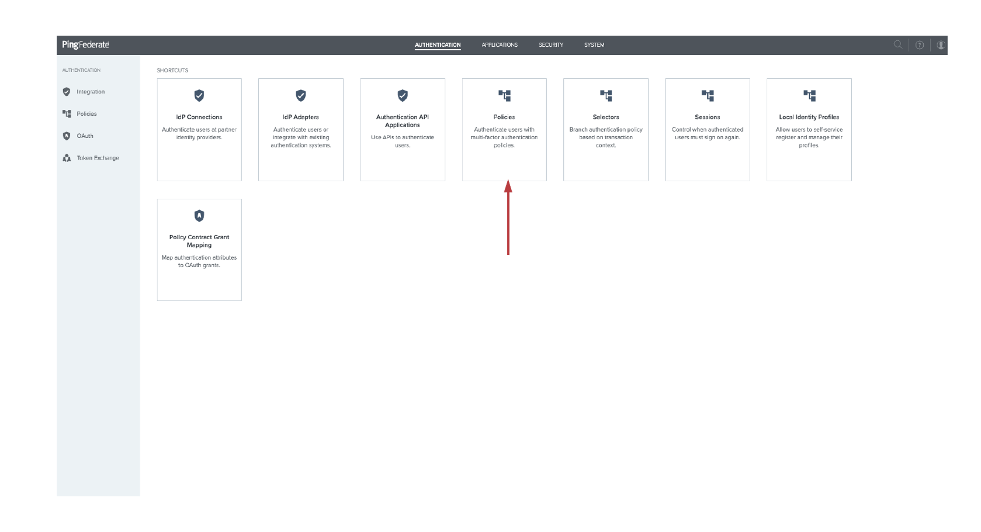
Task: Open the help question mark icon
Action: (920, 45)
